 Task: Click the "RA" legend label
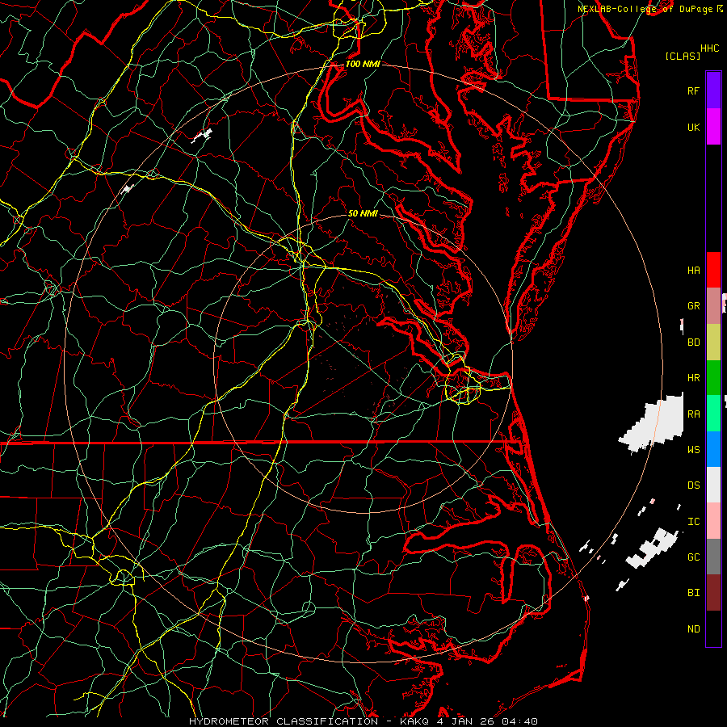(x=694, y=414)
